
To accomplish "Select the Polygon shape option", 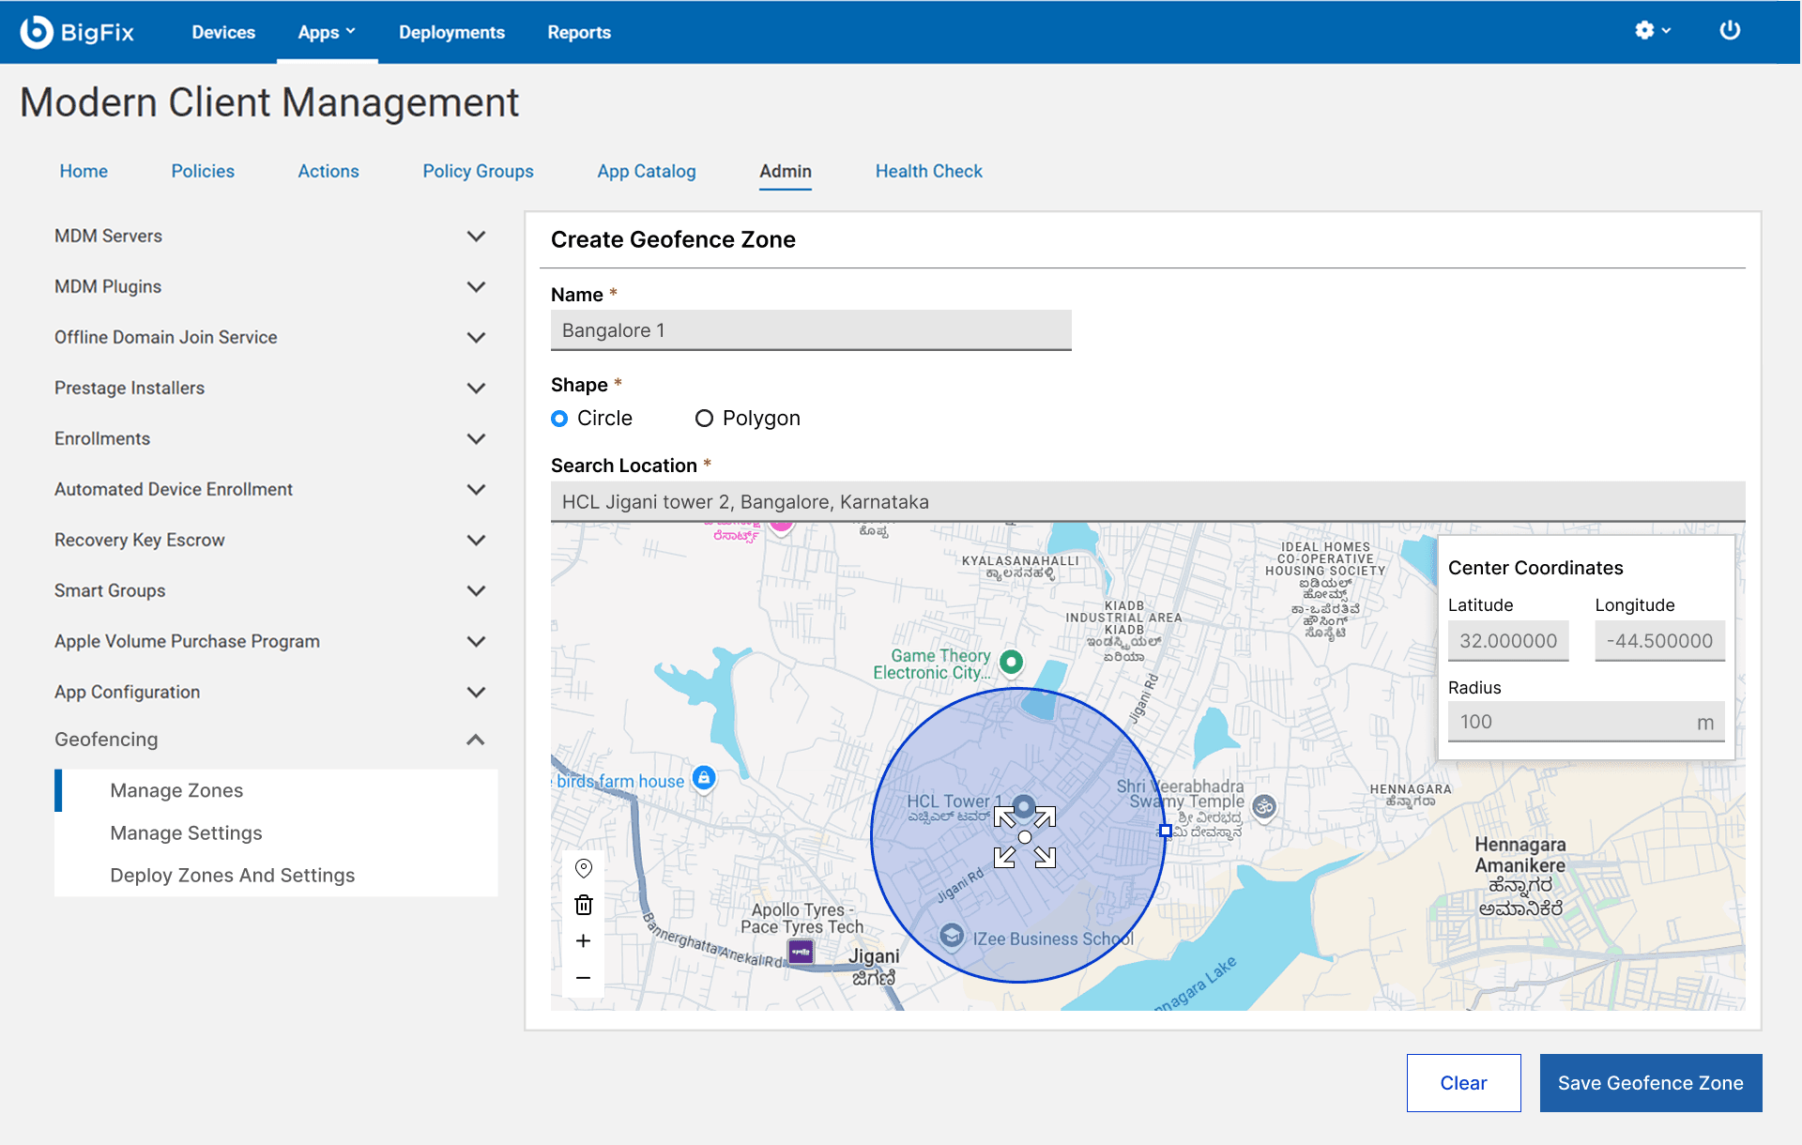I will 704,419.
